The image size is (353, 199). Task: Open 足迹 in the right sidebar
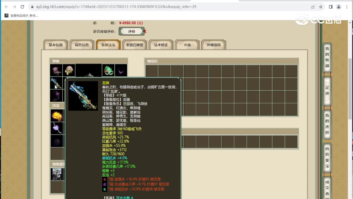(327, 91)
